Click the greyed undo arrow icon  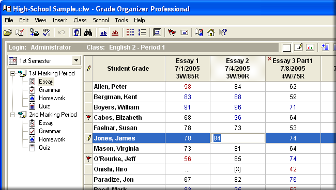62,33
